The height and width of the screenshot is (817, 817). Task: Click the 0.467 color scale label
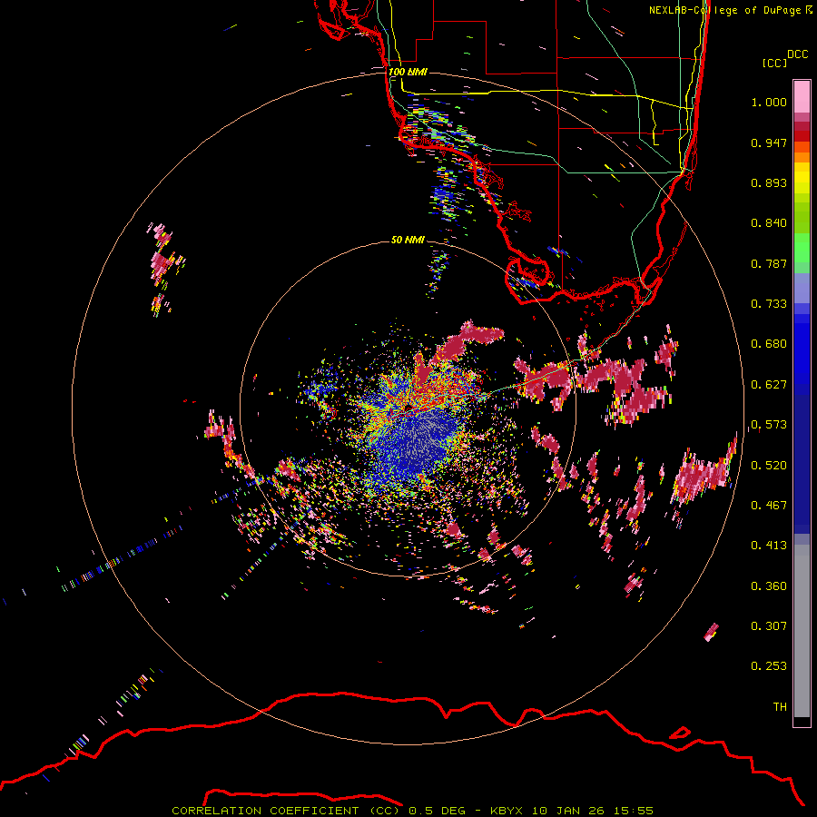(x=769, y=506)
